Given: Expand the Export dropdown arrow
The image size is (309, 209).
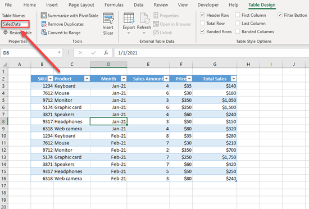Looking at the screenshot, I should [x=129, y=33].
